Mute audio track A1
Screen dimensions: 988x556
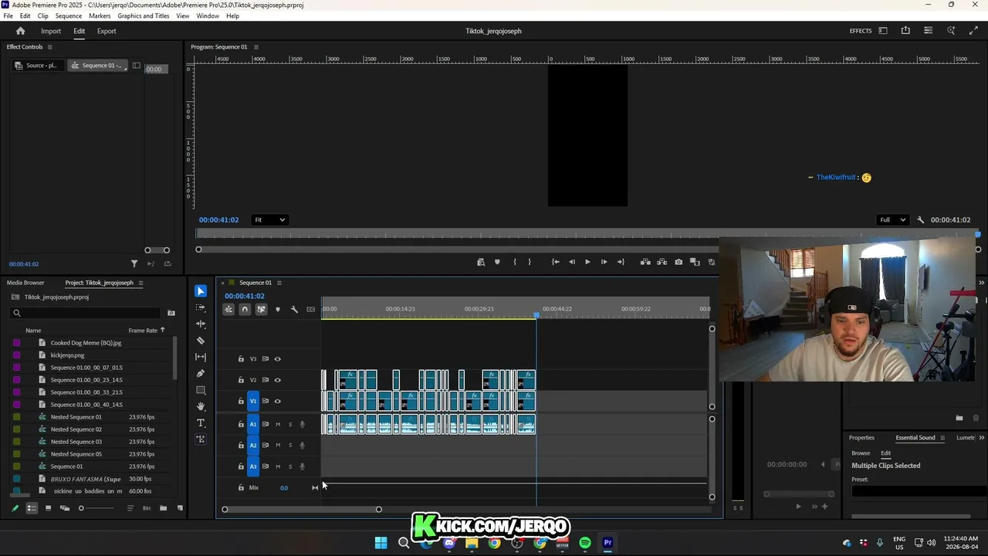click(278, 424)
